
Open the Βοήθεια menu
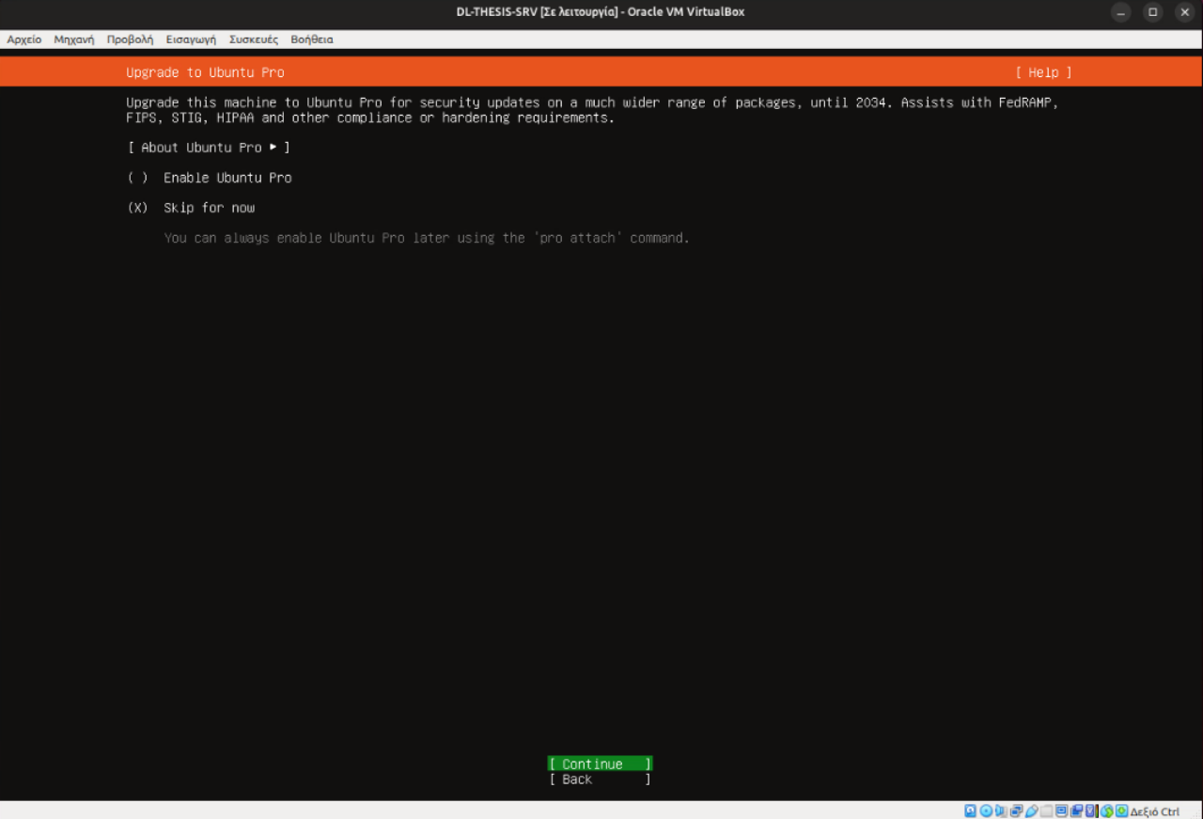click(x=312, y=39)
